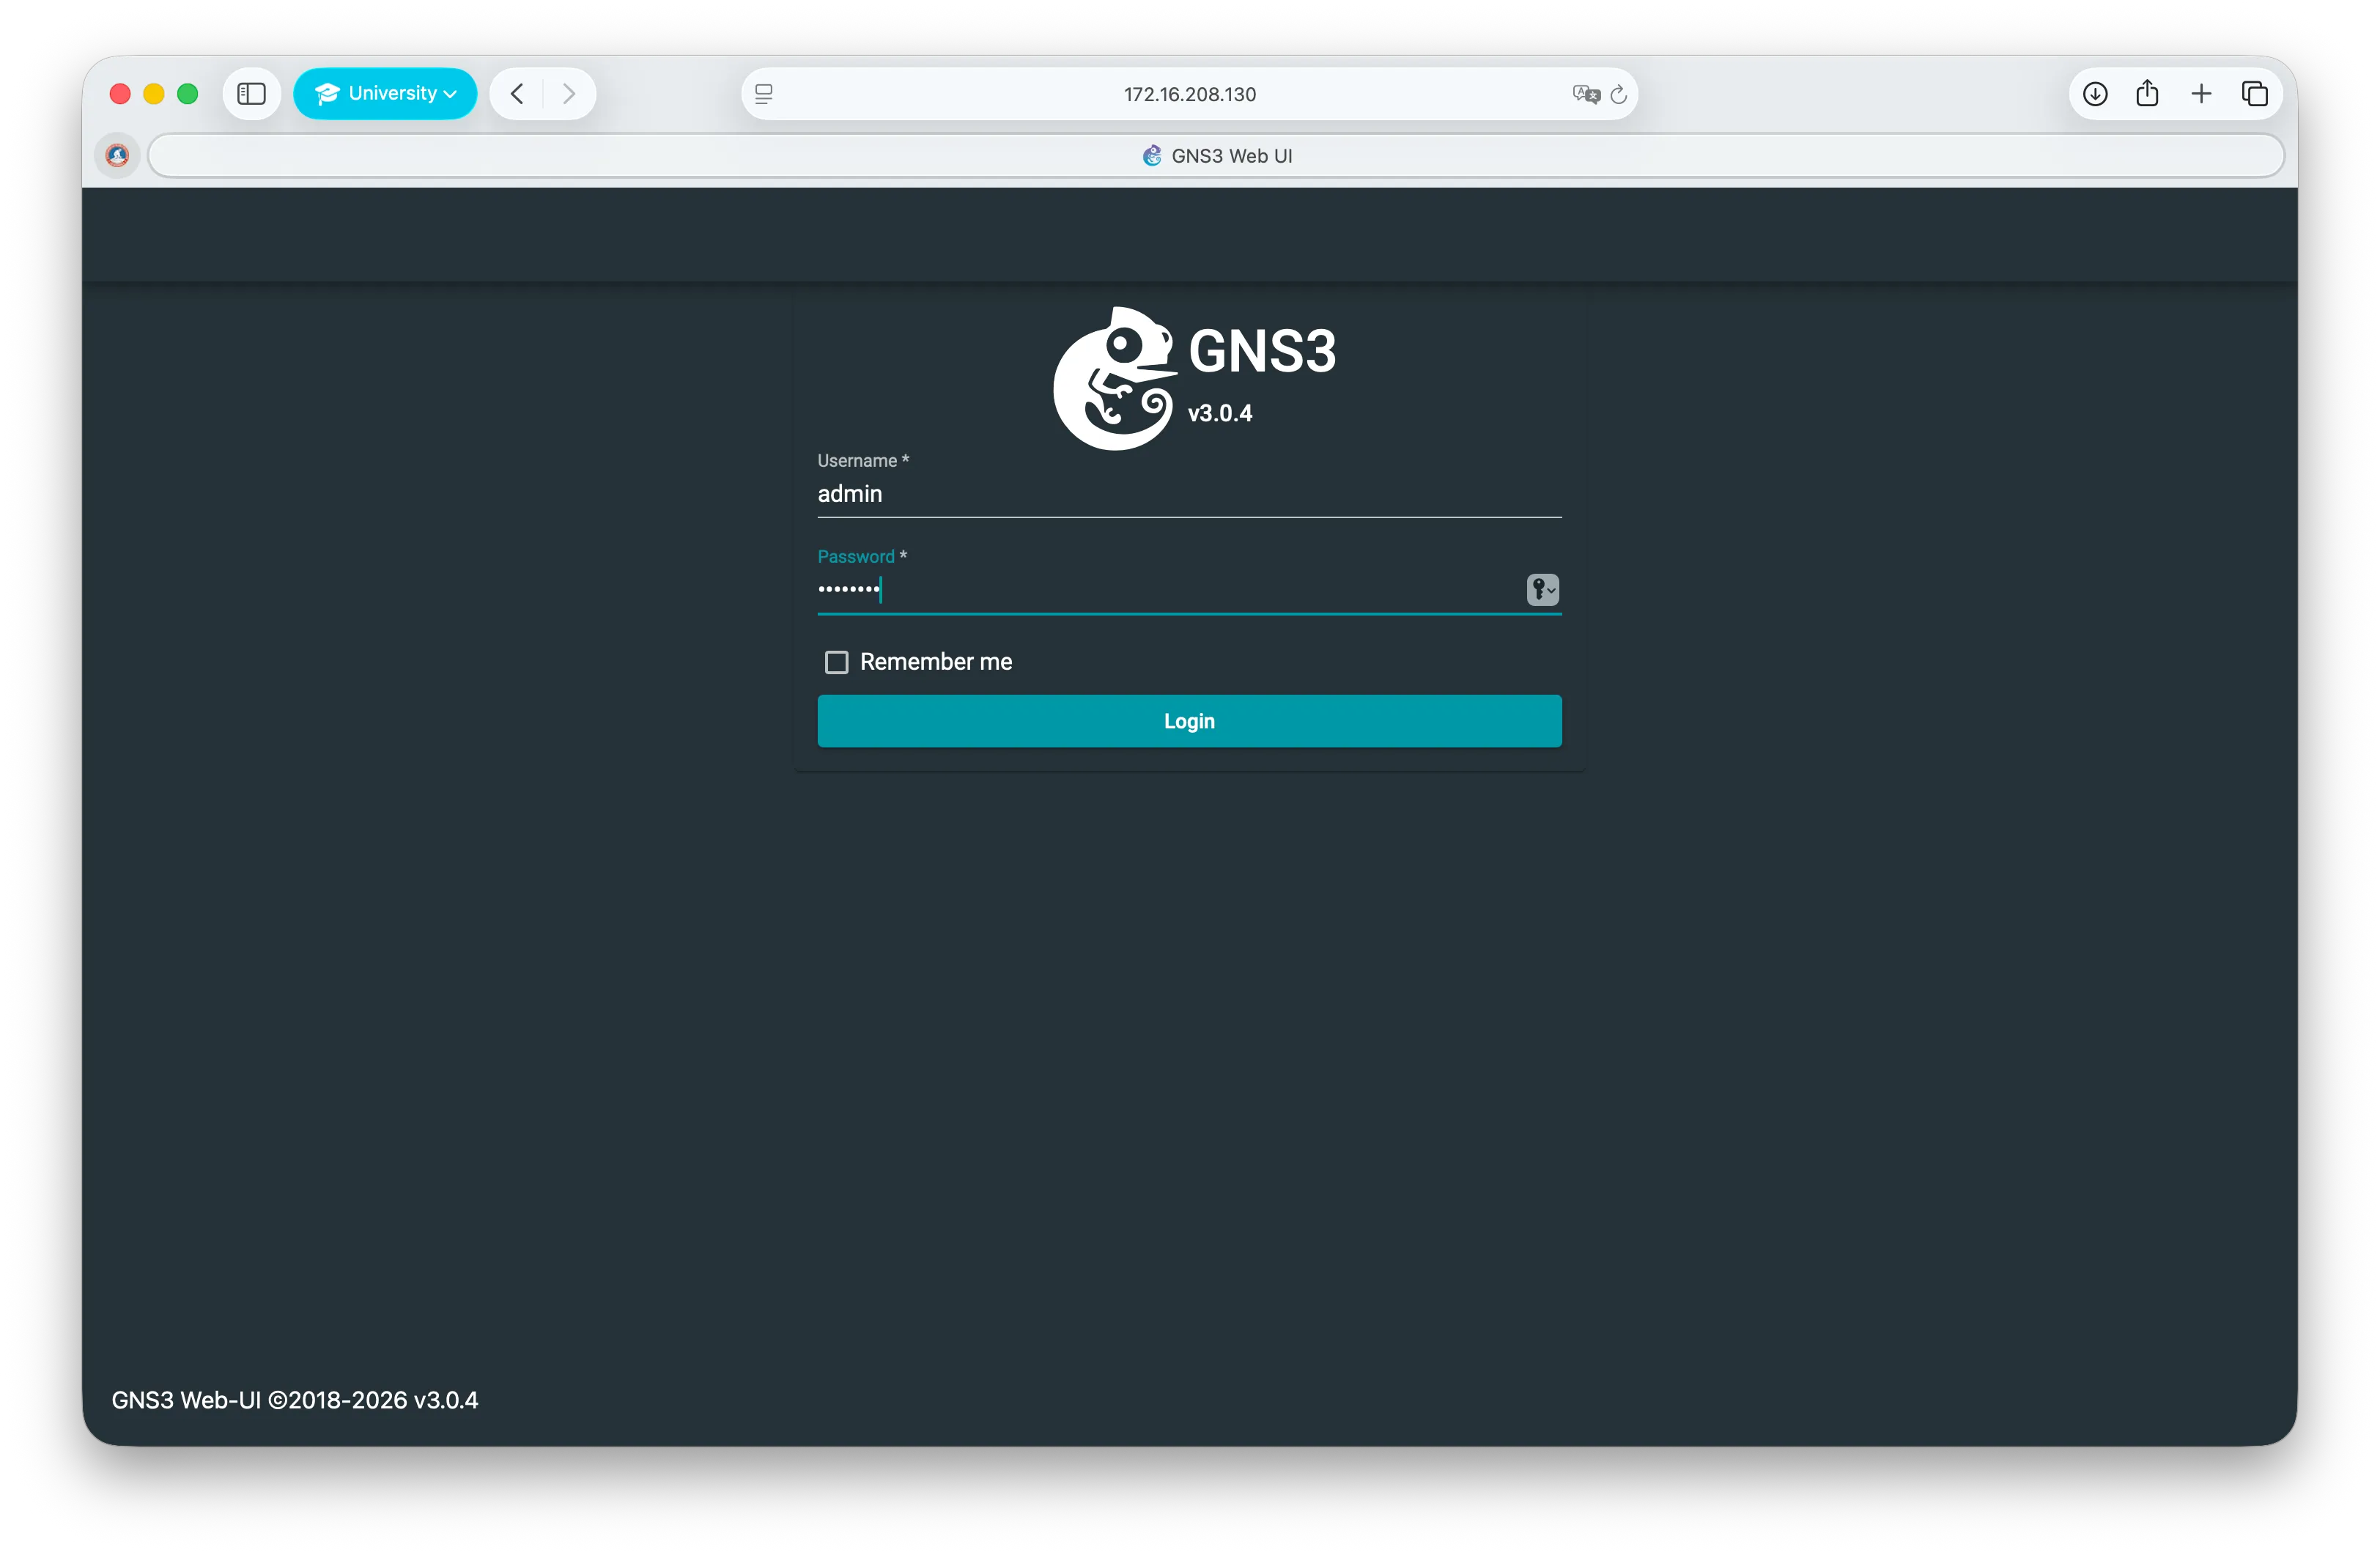The height and width of the screenshot is (1555, 2380).
Task: Click the profile avatar in the tab bar
Action: [117, 155]
